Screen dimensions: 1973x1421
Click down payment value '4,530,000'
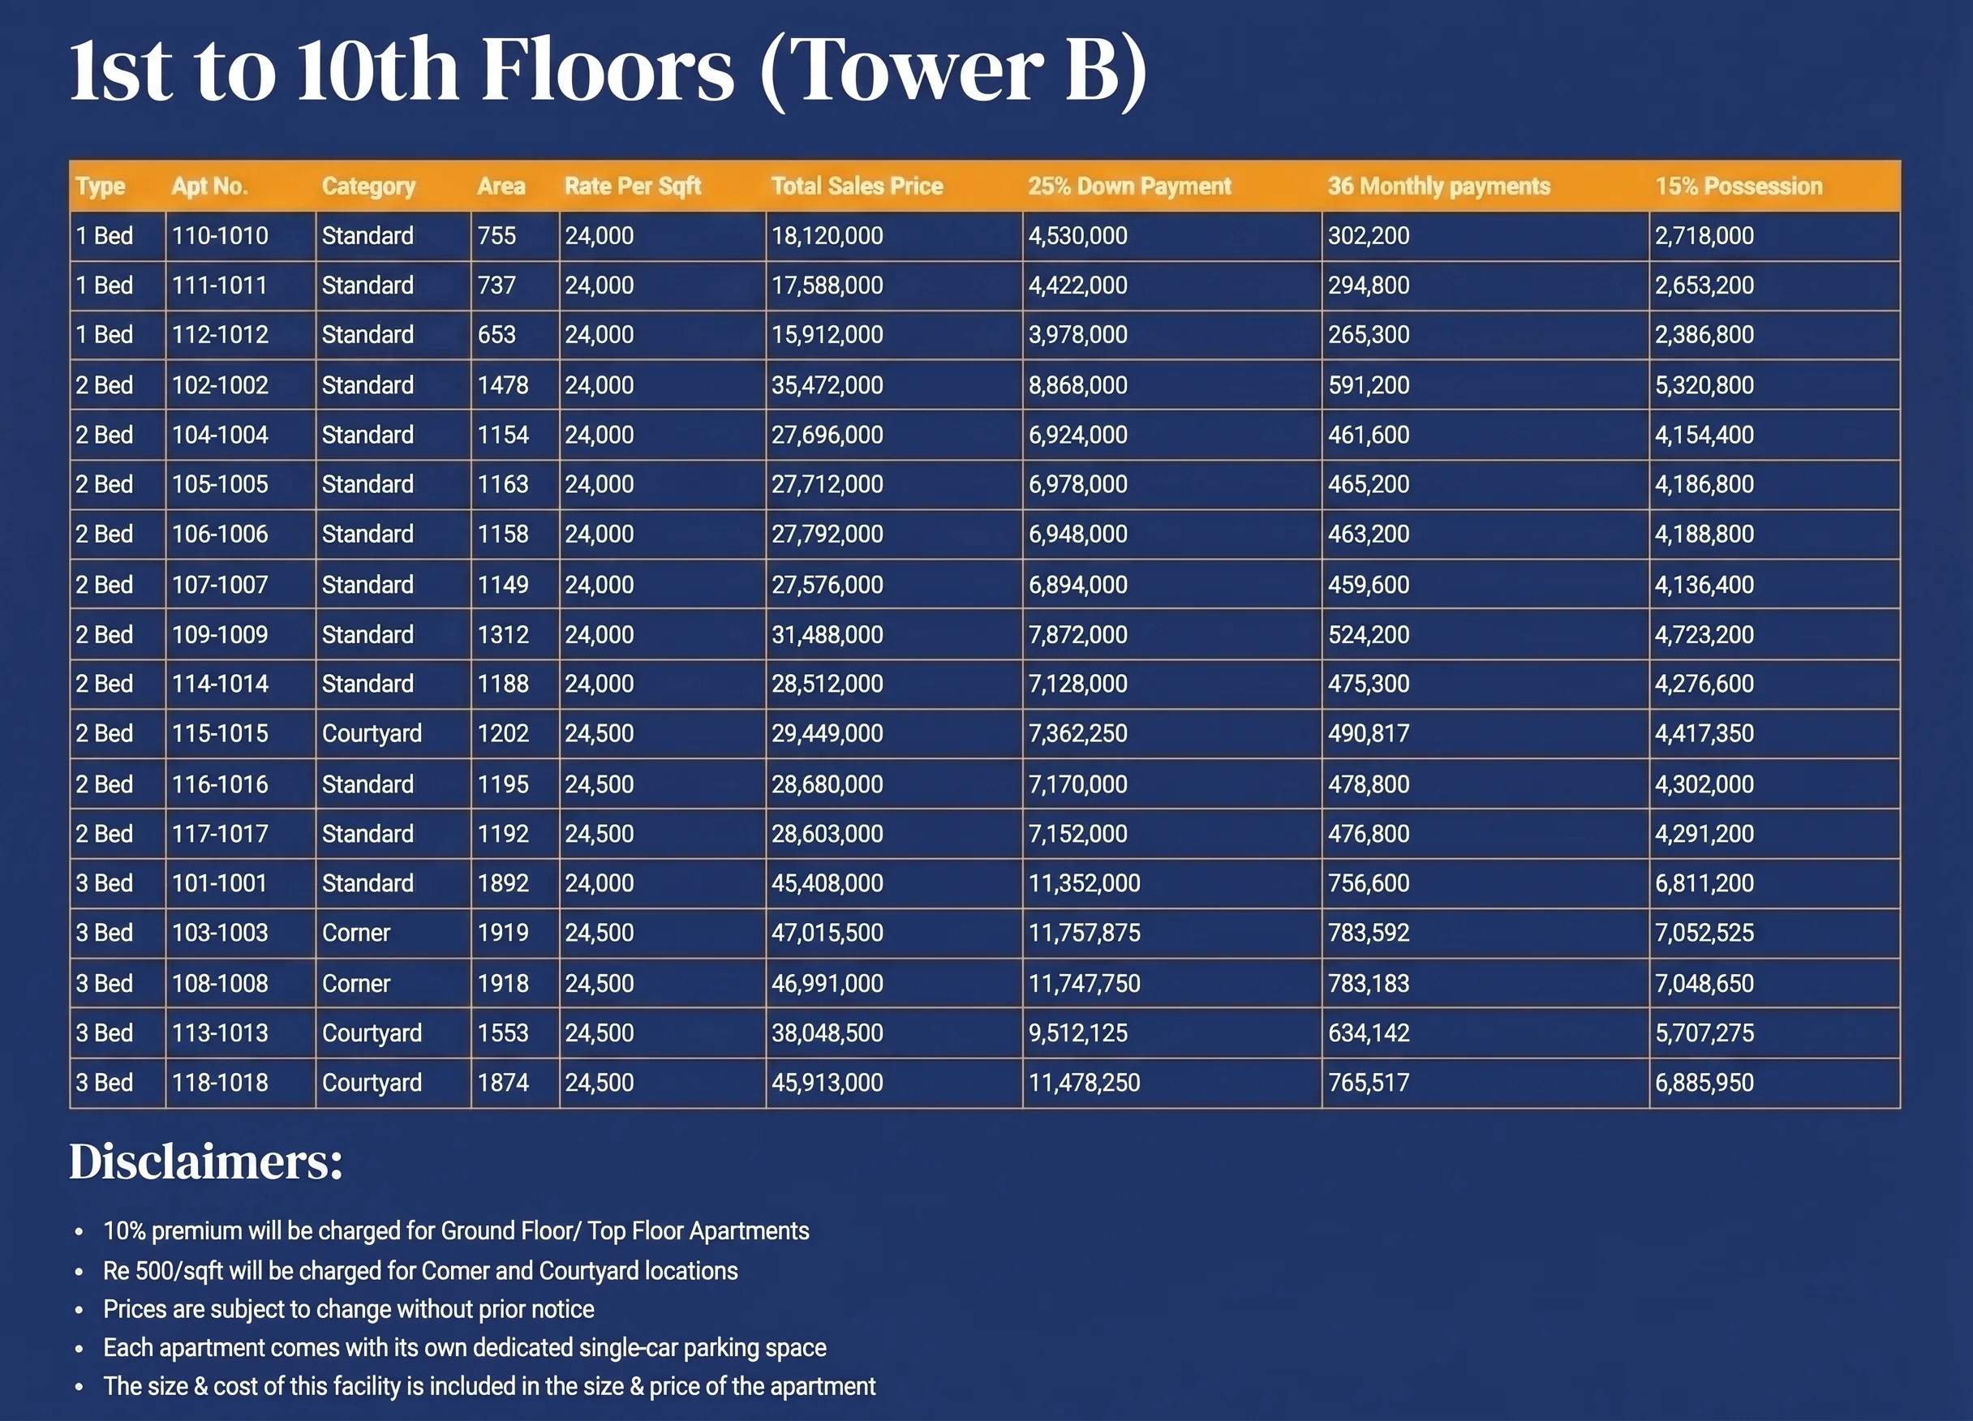[x=1078, y=236]
